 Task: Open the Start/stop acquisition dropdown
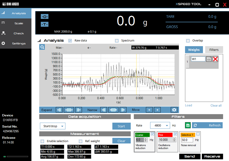point(53,126)
